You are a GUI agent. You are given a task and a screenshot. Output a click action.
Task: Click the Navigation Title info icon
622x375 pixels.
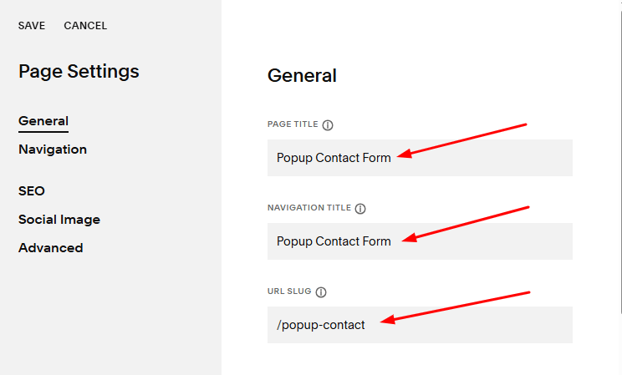click(360, 208)
